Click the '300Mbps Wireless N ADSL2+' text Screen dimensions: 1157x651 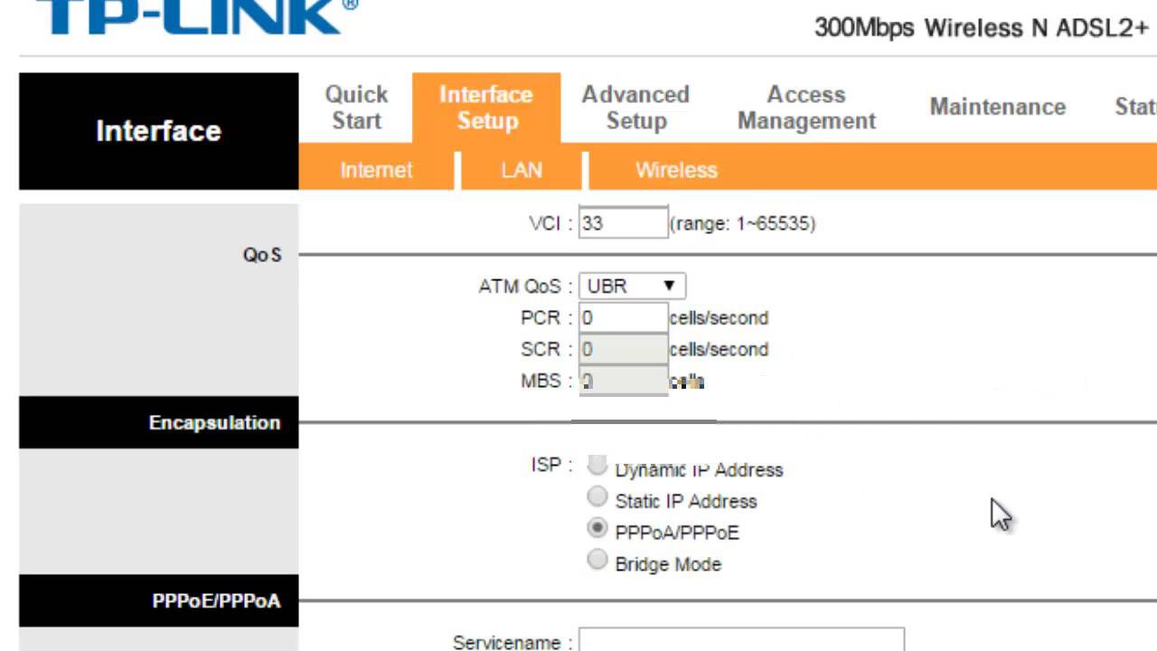981,28
